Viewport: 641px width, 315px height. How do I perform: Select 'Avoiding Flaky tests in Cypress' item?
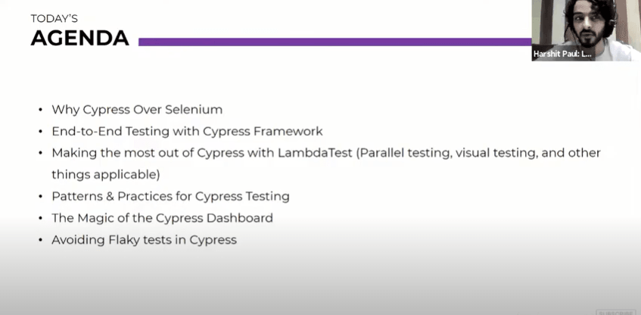pyautogui.click(x=144, y=240)
